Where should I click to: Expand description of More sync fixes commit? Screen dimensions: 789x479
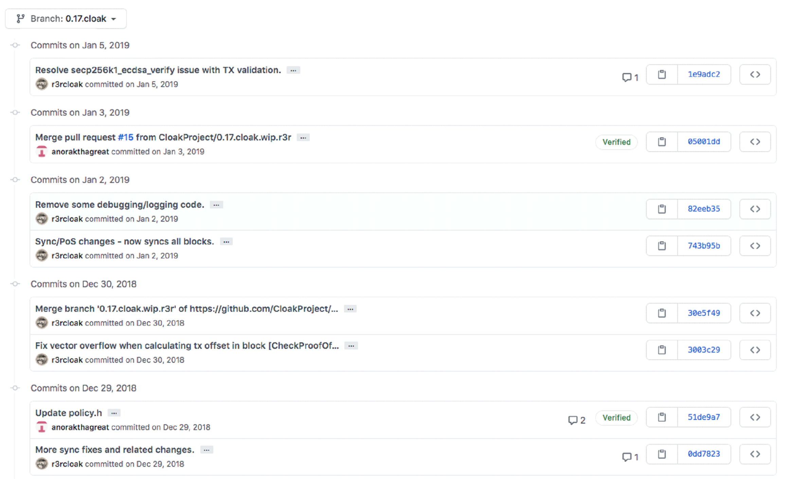pos(207,450)
